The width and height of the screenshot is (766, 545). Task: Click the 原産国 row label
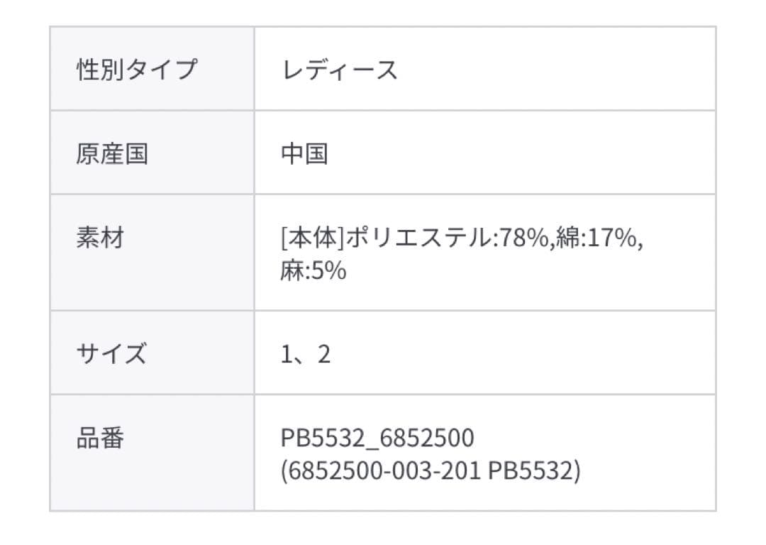(112, 153)
